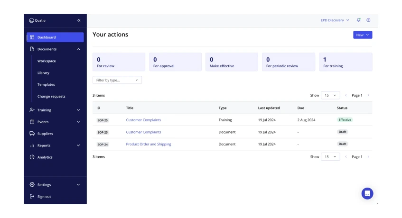402x218 pixels.
Task: Open Product Order and Shipping link
Action: 149,144
